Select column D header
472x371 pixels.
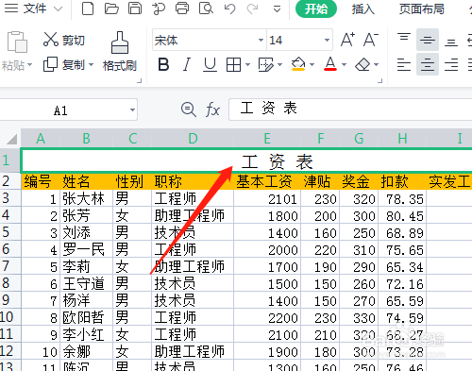pos(193,139)
